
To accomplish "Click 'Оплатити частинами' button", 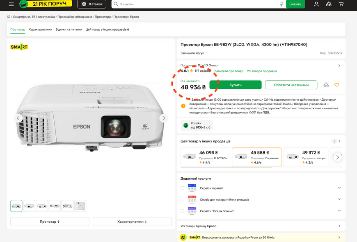I will tap(291, 85).
